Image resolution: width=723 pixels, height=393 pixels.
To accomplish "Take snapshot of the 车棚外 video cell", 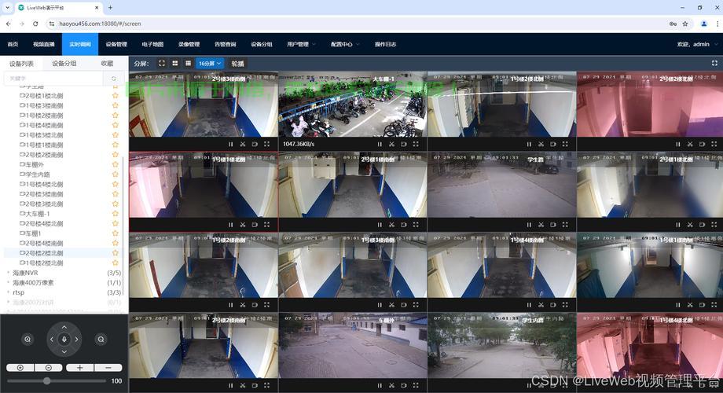I will [391, 385].
